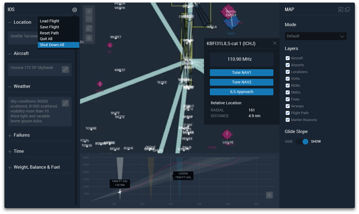Click the north-up orientation map button
This screenshot has width=359, height=214.
pyautogui.click(x=89, y=28)
